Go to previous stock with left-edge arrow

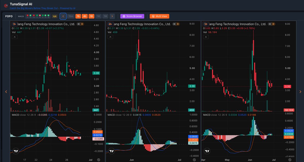(x=6, y=92)
